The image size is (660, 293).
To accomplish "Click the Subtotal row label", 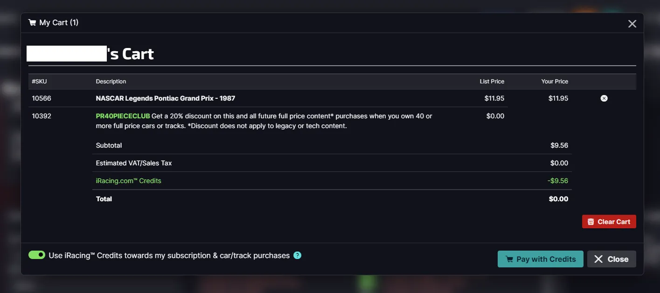I will click(109, 145).
